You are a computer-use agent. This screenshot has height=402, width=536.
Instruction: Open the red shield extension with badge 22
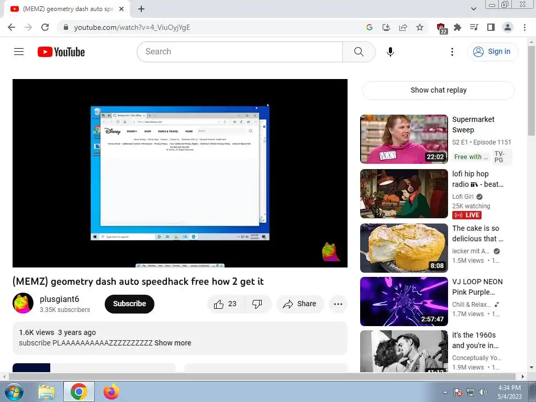tap(442, 28)
